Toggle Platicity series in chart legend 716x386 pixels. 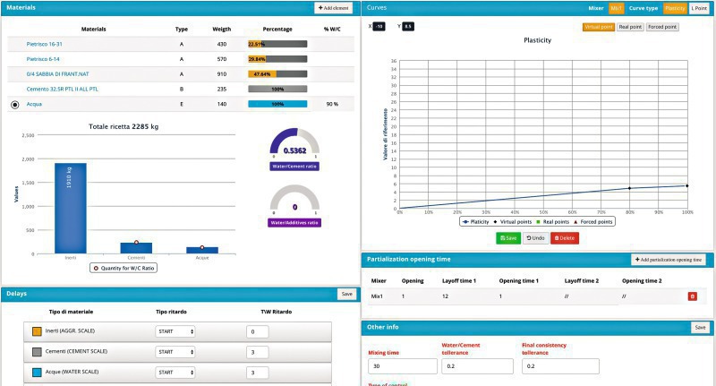pyautogui.click(x=475, y=222)
